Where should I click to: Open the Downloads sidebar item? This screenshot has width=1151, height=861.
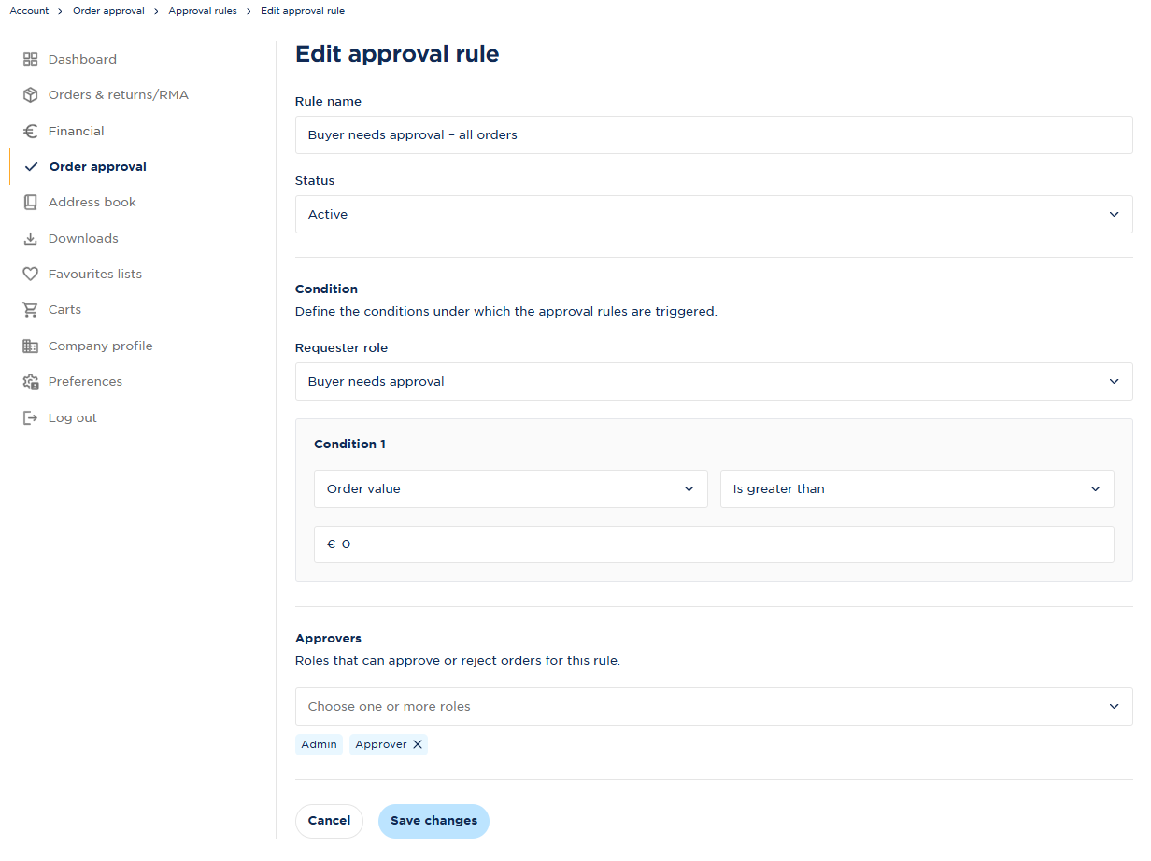(83, 239)
